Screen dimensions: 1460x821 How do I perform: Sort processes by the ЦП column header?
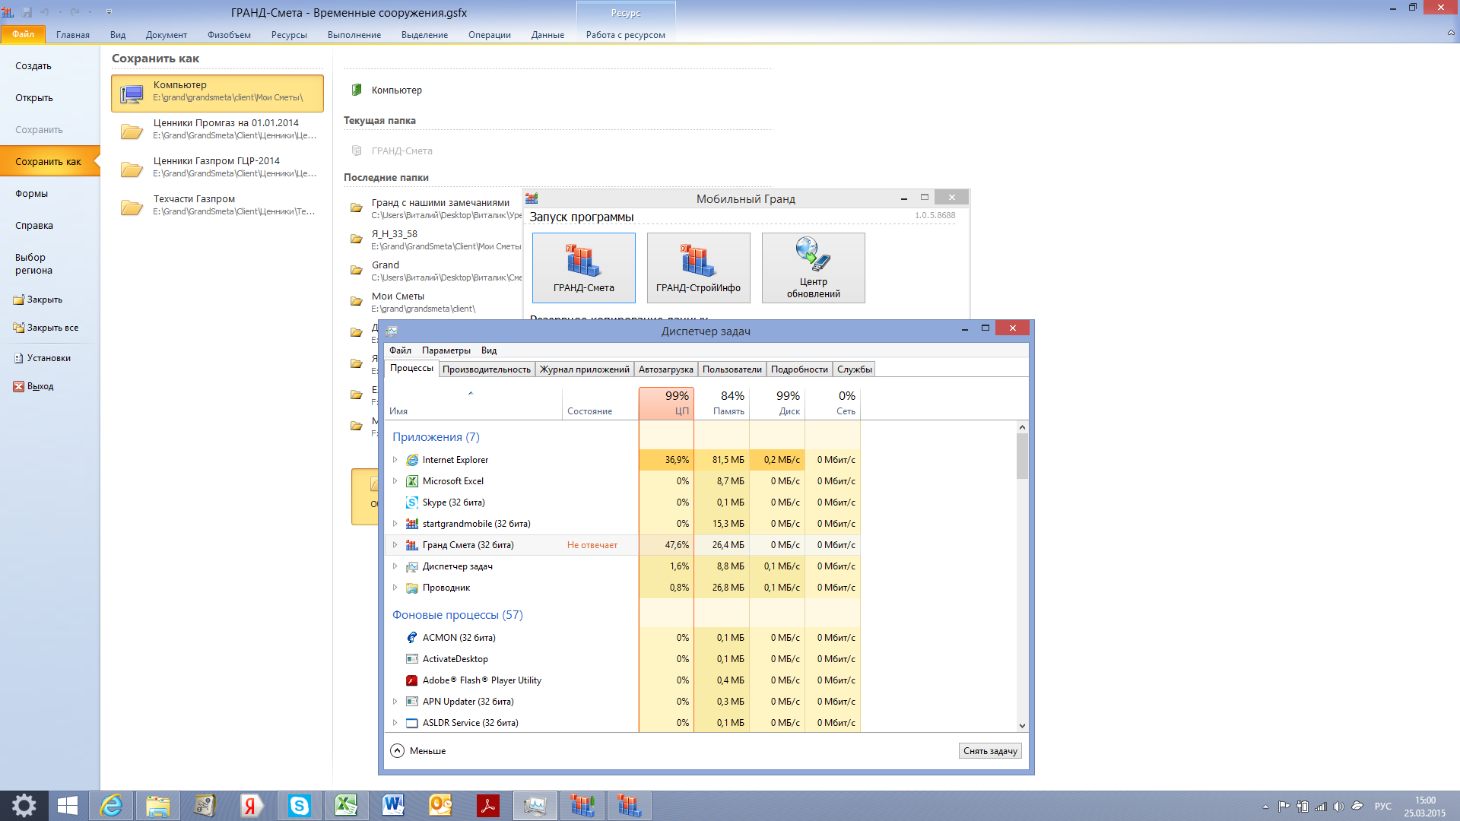tap(666, 403)
